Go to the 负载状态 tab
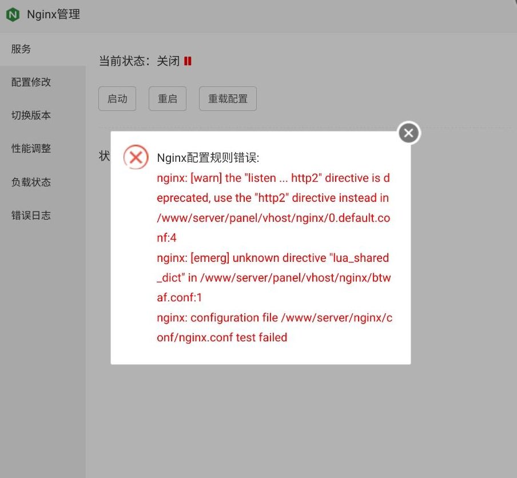 click(x=43, y=182)
